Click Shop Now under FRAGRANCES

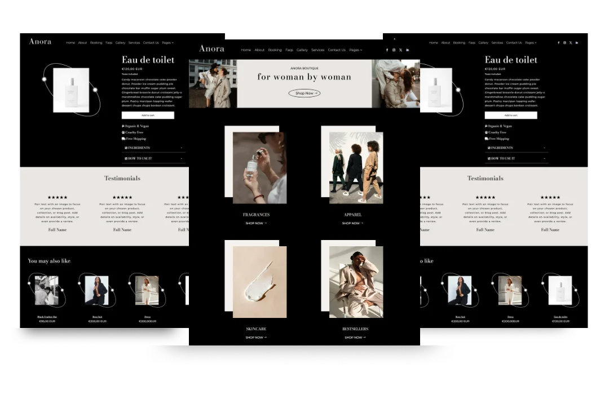tap(256, 223)
